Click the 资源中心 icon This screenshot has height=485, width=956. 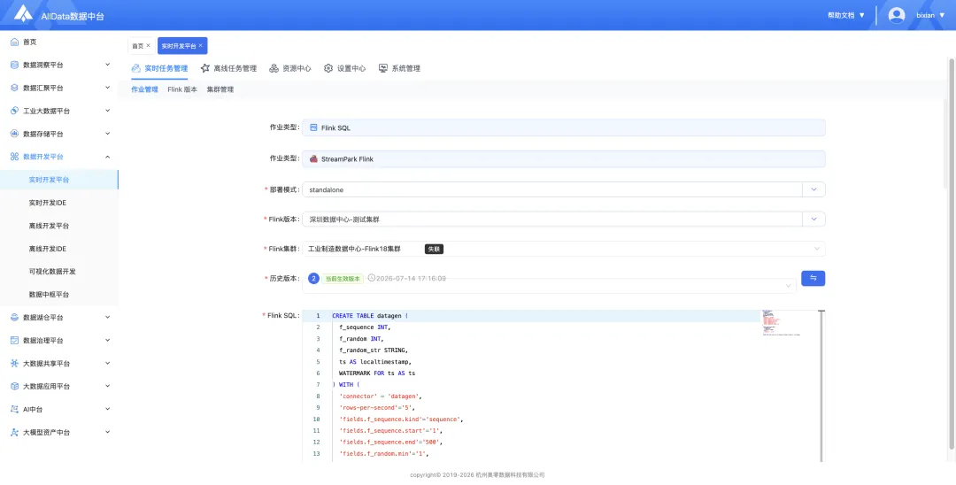click(274, 68)
